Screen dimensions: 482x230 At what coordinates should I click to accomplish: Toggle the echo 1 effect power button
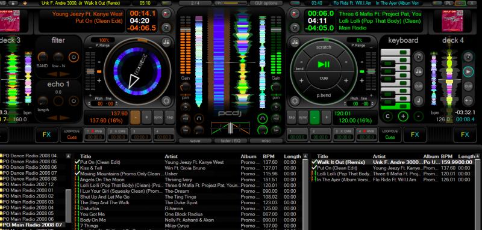click(74, 101)
